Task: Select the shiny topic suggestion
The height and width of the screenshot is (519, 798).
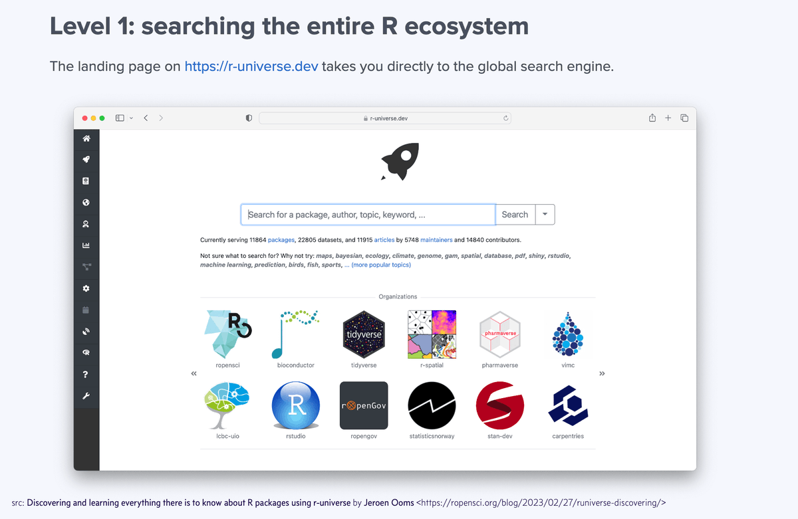Action: (537, 256)
